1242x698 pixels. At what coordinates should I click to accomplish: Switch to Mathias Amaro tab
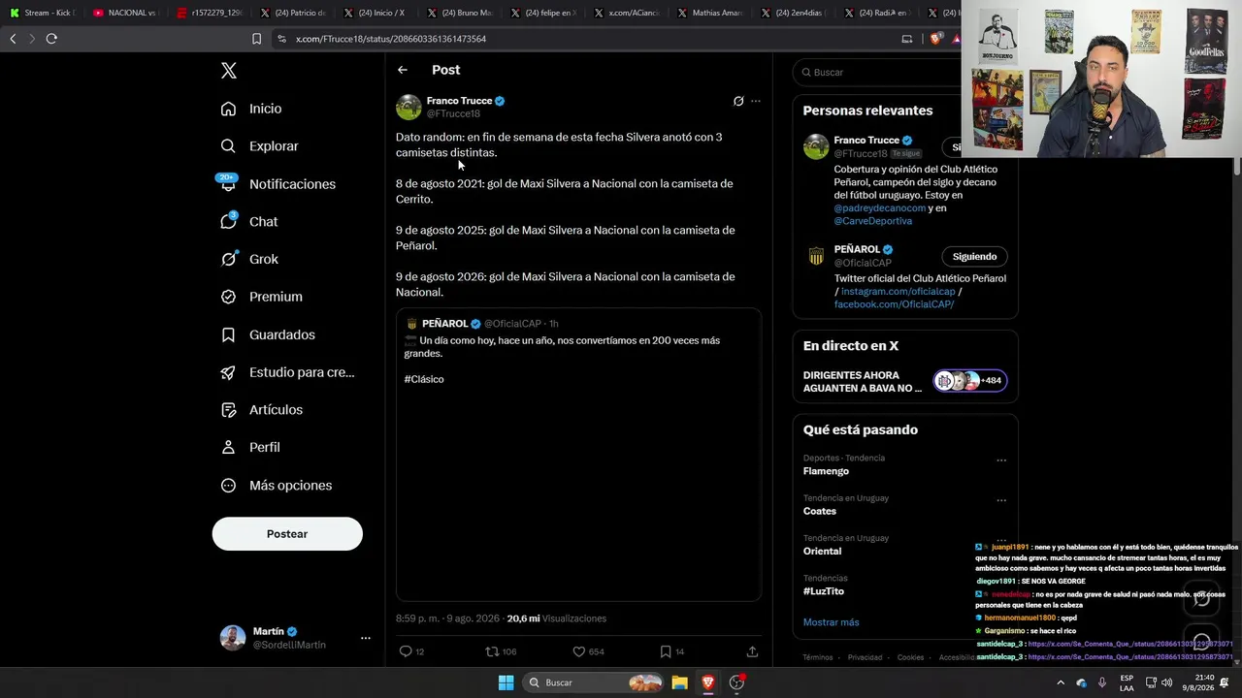click(709, 13)
